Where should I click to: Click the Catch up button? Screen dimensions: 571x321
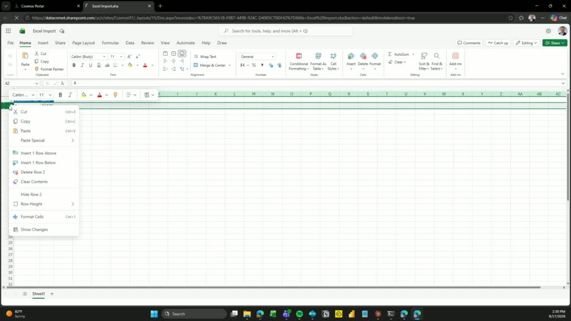click(x=498, y=43)
